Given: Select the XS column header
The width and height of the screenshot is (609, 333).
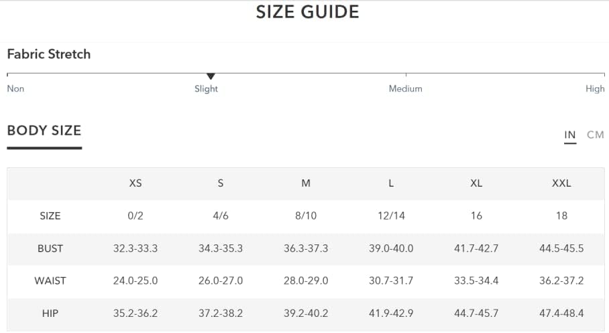Looking at the screenshot, I should [x=135, y=183].
